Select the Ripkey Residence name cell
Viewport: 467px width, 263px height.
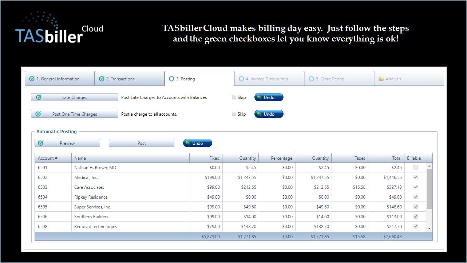(130, 197)
